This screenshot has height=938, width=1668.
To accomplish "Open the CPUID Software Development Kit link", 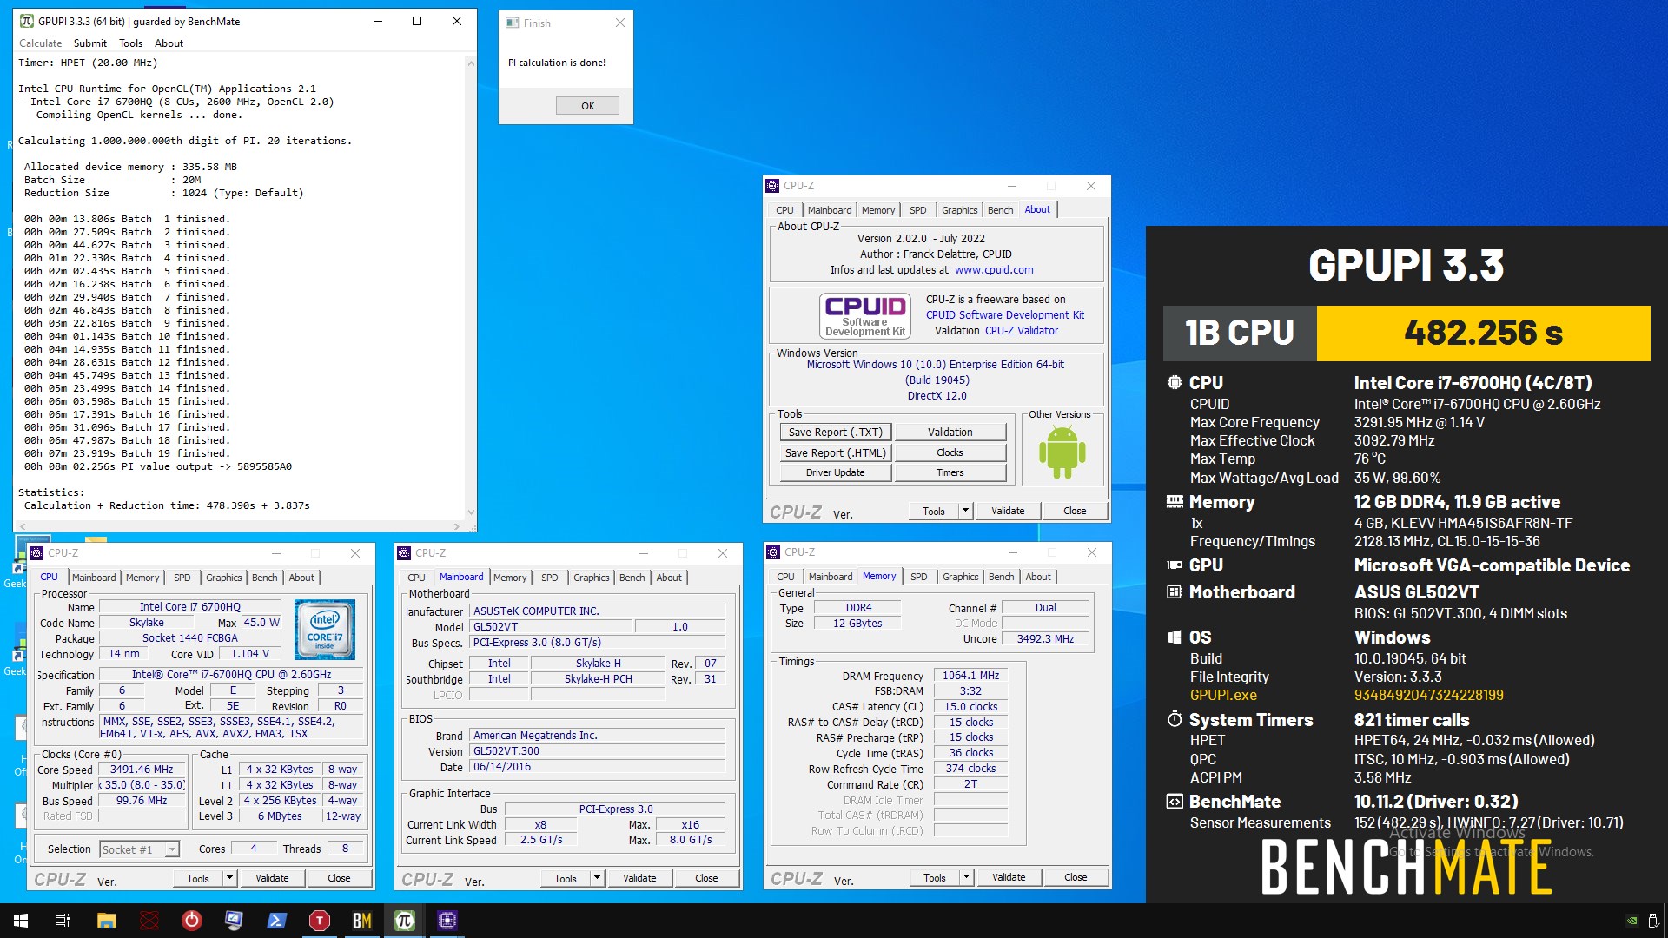I will tap(1005, 315).
